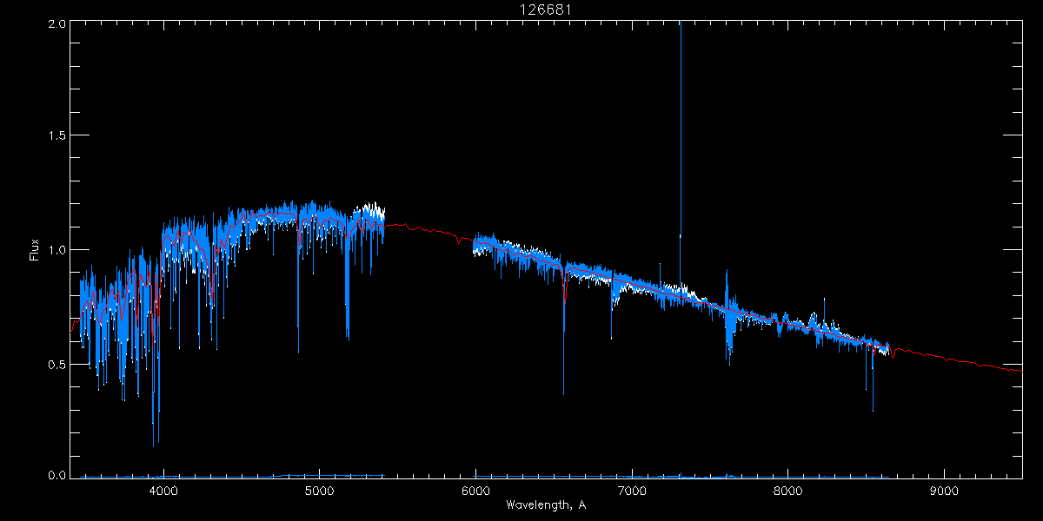The width and height of the screenshot is (1043, 521).
Task: Click the 7000 wavelength tick label
Action: coord(632,491)
